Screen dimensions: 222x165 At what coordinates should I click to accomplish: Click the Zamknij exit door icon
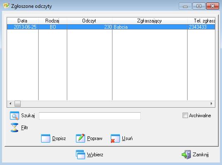186,155
